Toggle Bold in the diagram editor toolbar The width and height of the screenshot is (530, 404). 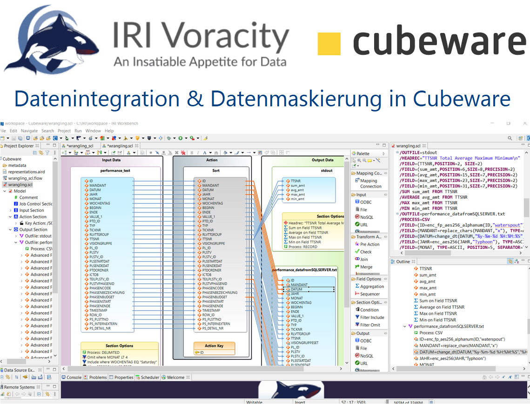192,153
